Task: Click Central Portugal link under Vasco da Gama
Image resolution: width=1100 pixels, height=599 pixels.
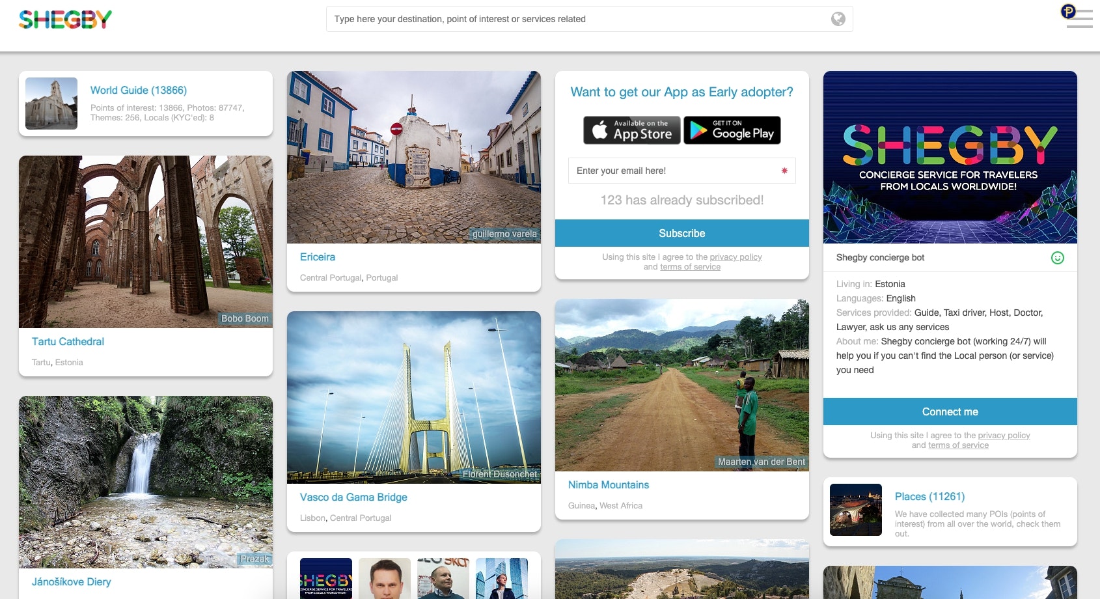Action: coord(361,518)
